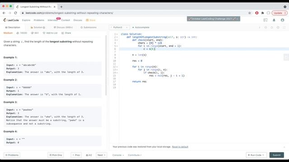Open Interview in the navigation bar

click(x=52, y=20)
